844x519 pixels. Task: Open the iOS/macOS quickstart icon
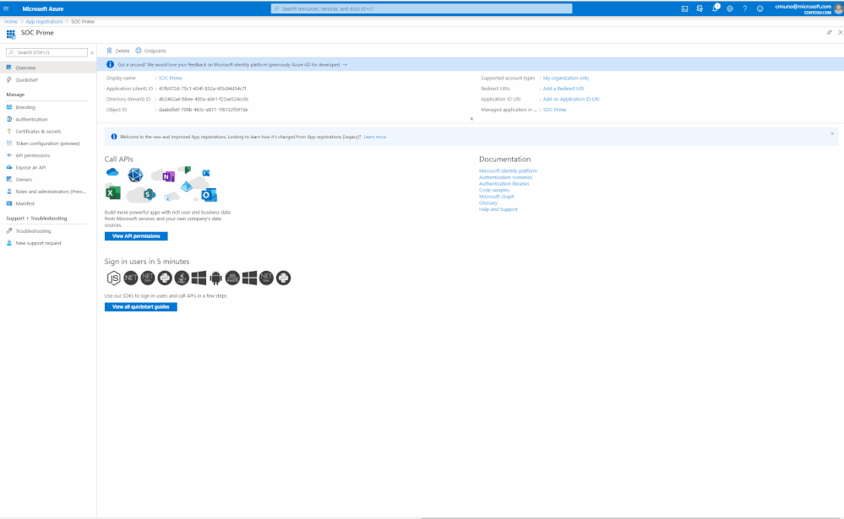[232, 278]
